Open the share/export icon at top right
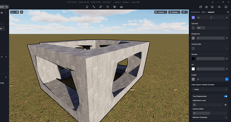The width and height of the screenshot is (231, 122). coord(201,7)
